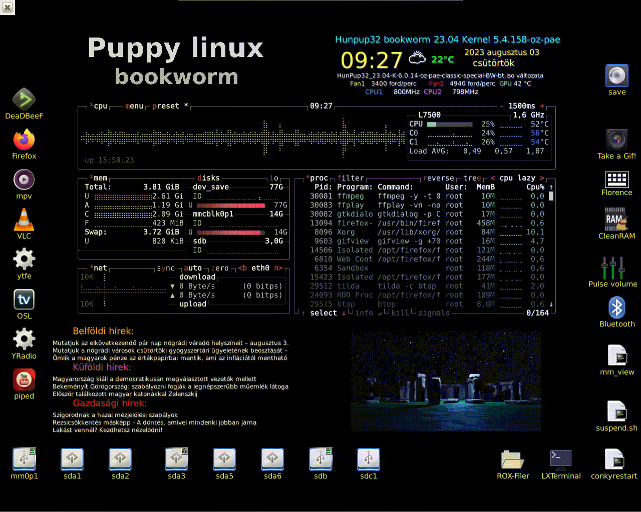Open the sda5 drive icon
The height and width of the screenshot is (512, 641).
click(224, 459)
